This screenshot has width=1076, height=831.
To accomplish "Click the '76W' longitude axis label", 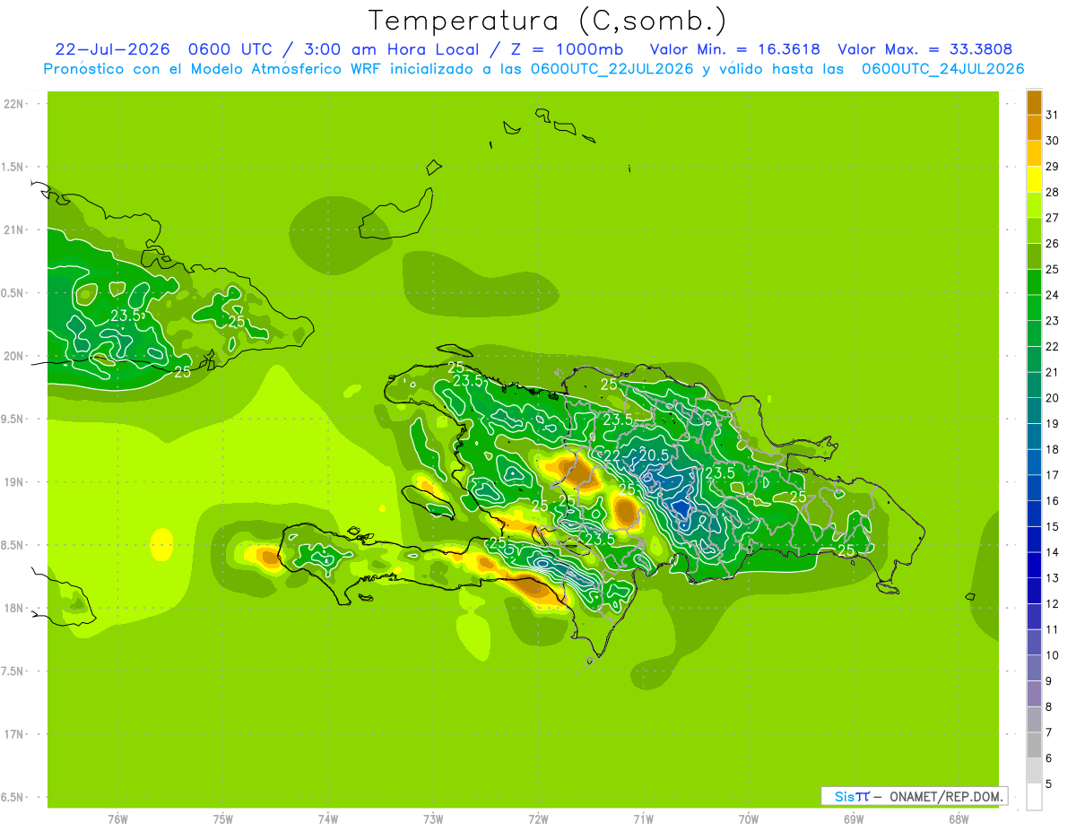I will 117,818.
